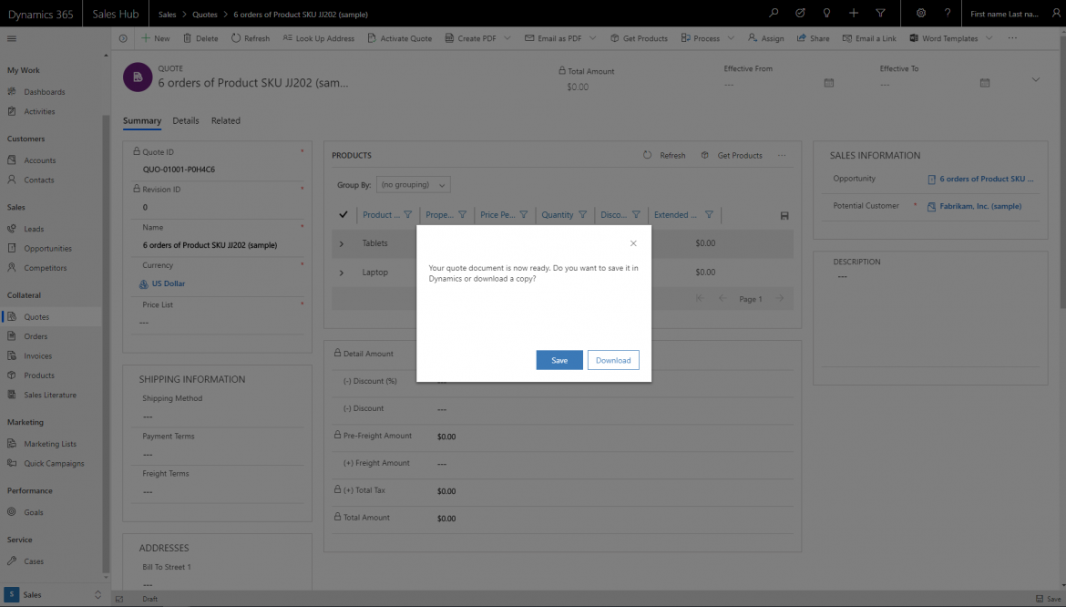The width and height of the screenshot is (1066, 607).
Task: Open Contacts in the sidebar
Action: click(39, 180)
